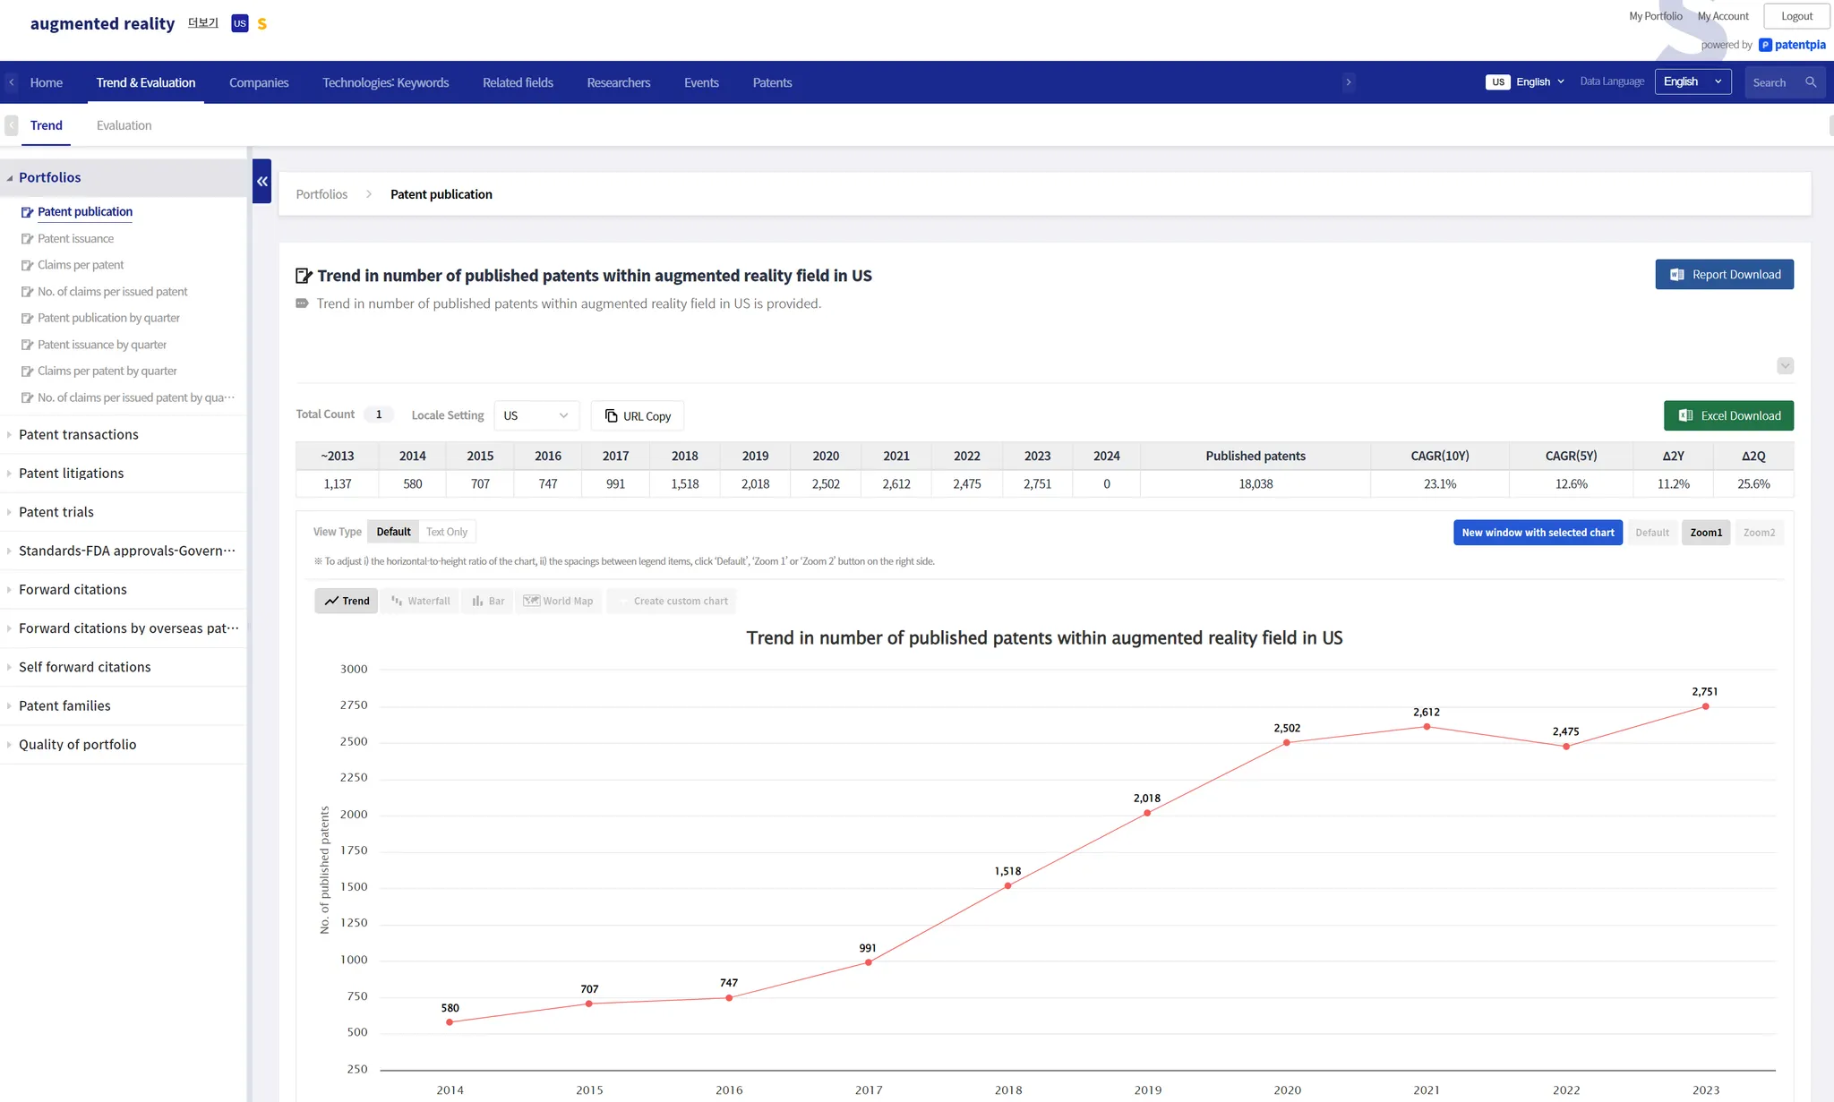Open Data Language English dropdown
Screen dimensions: 1834x1102
(x=1693, y=82)
